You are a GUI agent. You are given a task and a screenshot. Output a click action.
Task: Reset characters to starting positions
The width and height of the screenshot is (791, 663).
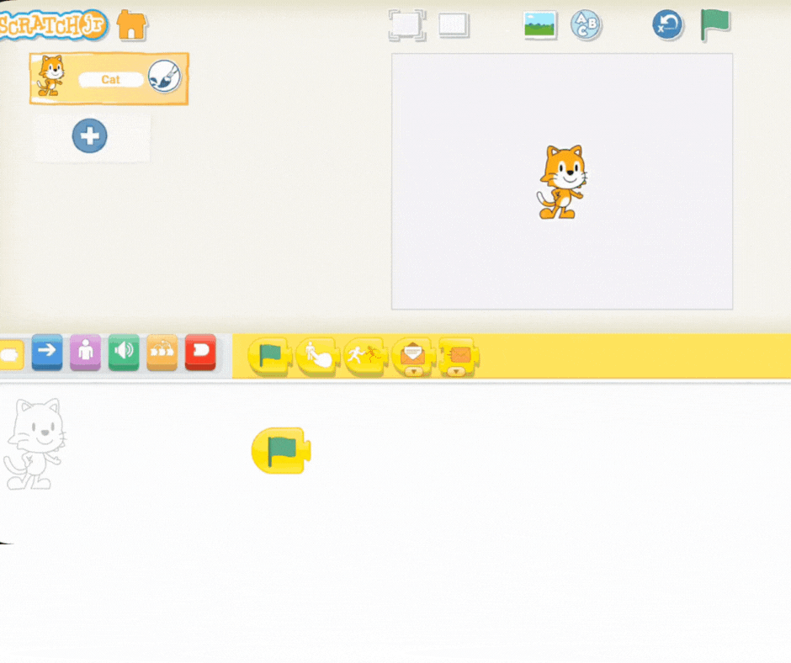(667, 25)
